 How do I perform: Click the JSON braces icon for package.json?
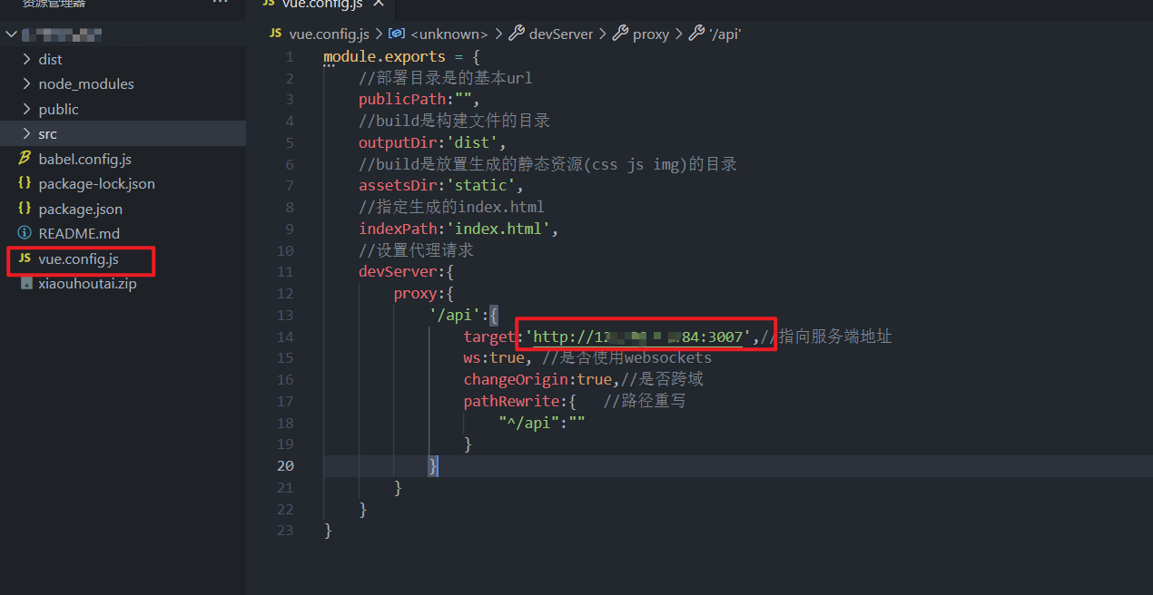point(25,209)
